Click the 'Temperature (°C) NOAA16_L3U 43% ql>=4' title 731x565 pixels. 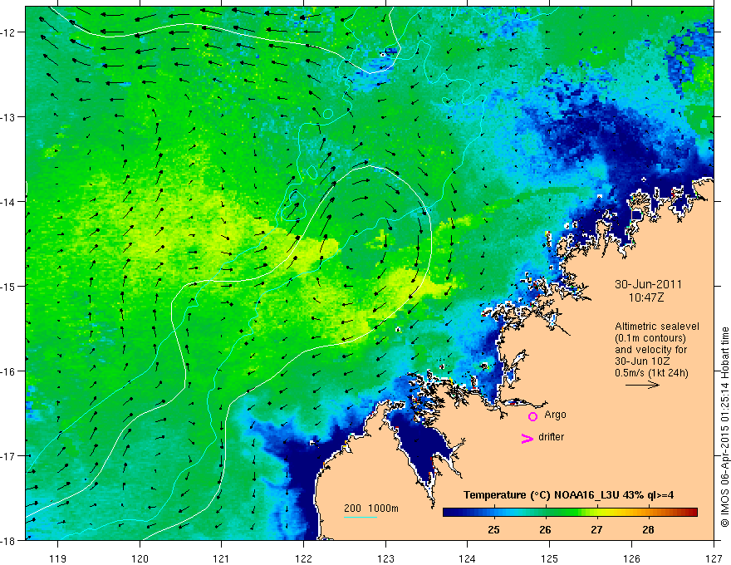[568, 495]
